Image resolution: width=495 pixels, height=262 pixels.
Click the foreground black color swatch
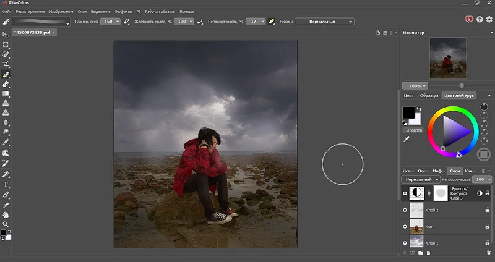[408, 112]
